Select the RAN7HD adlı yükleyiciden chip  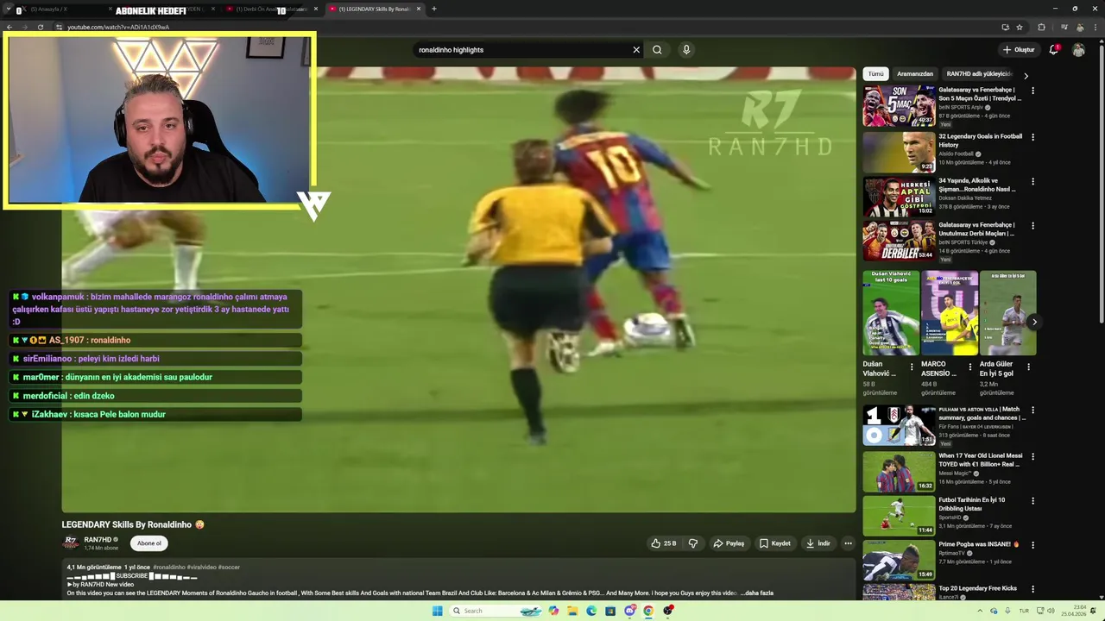point(978,74)
